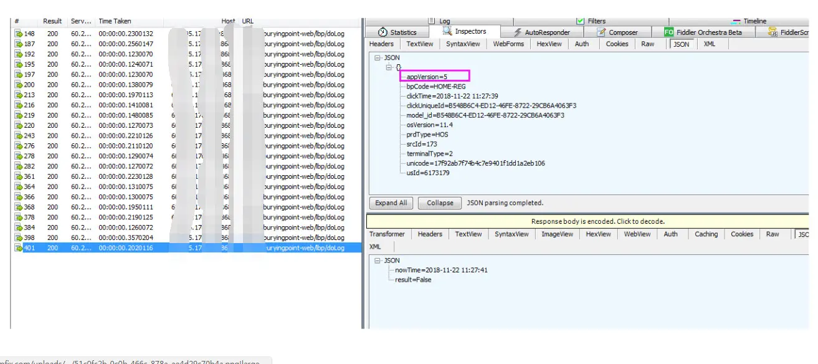Open the AutoResponder tab
This screenshot has width=818, height=364.
[x=542, y=32]
